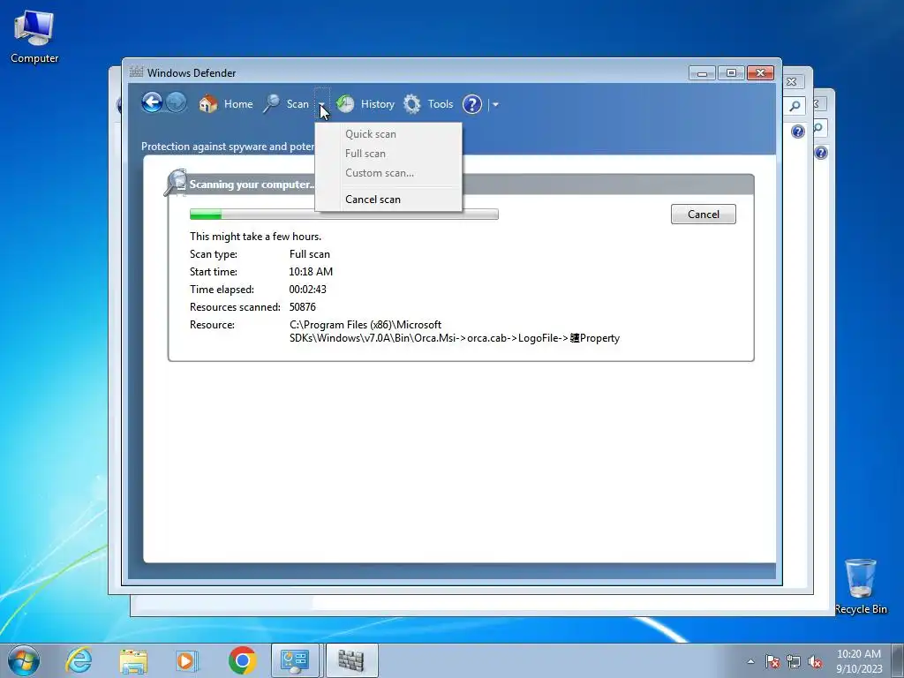
Task: Launch Google Chrome from taskbar
Action: [x=242, y=660]
